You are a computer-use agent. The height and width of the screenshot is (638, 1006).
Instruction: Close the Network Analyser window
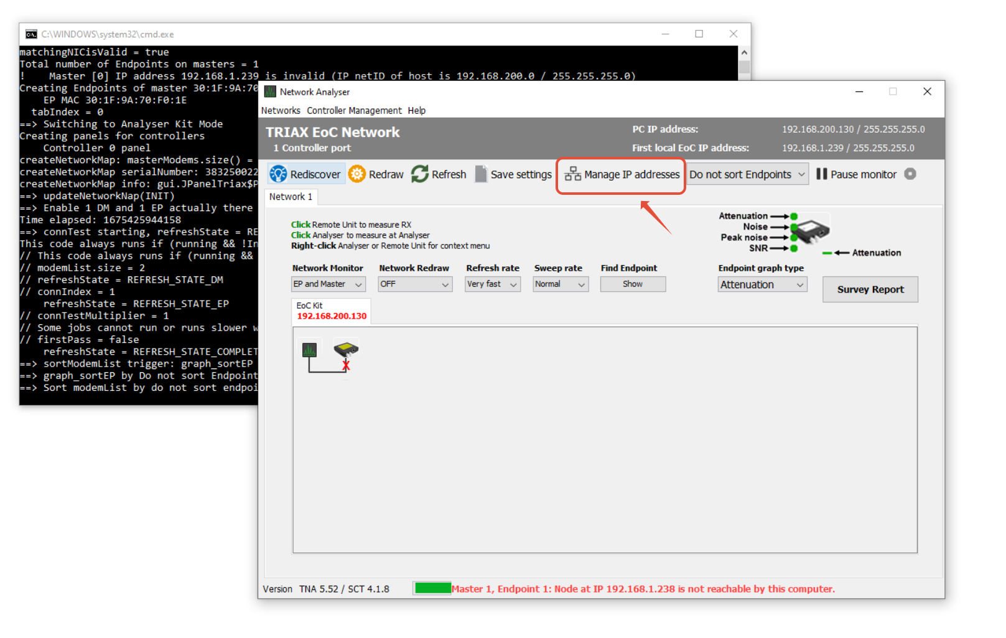(x=927, y=91)
